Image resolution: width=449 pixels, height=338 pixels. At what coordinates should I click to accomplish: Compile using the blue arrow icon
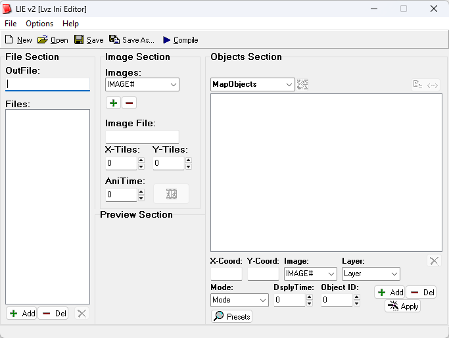point(166,40)
